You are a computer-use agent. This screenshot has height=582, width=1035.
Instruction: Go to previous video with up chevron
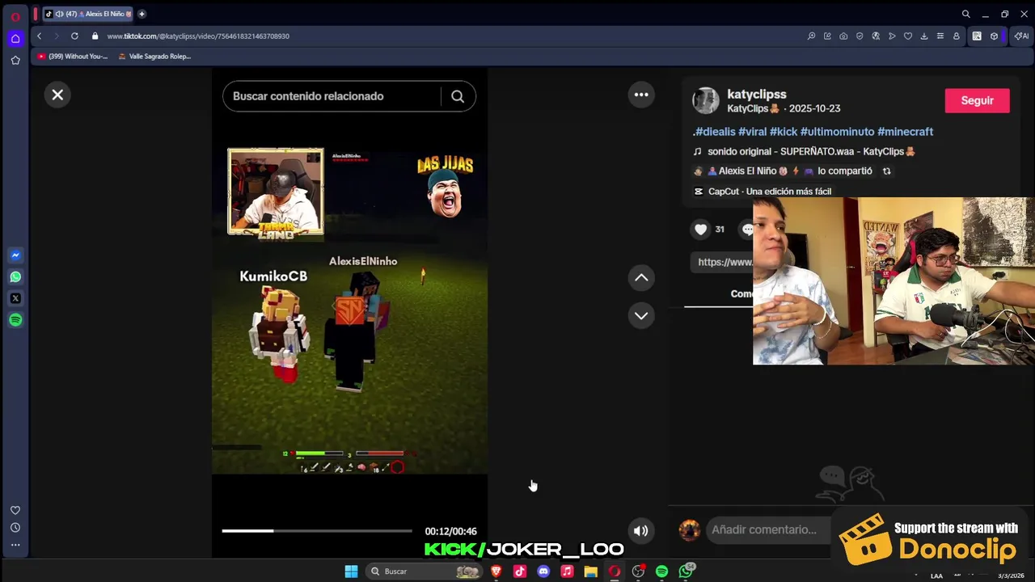pyautogui.click(x=641, y=277)
